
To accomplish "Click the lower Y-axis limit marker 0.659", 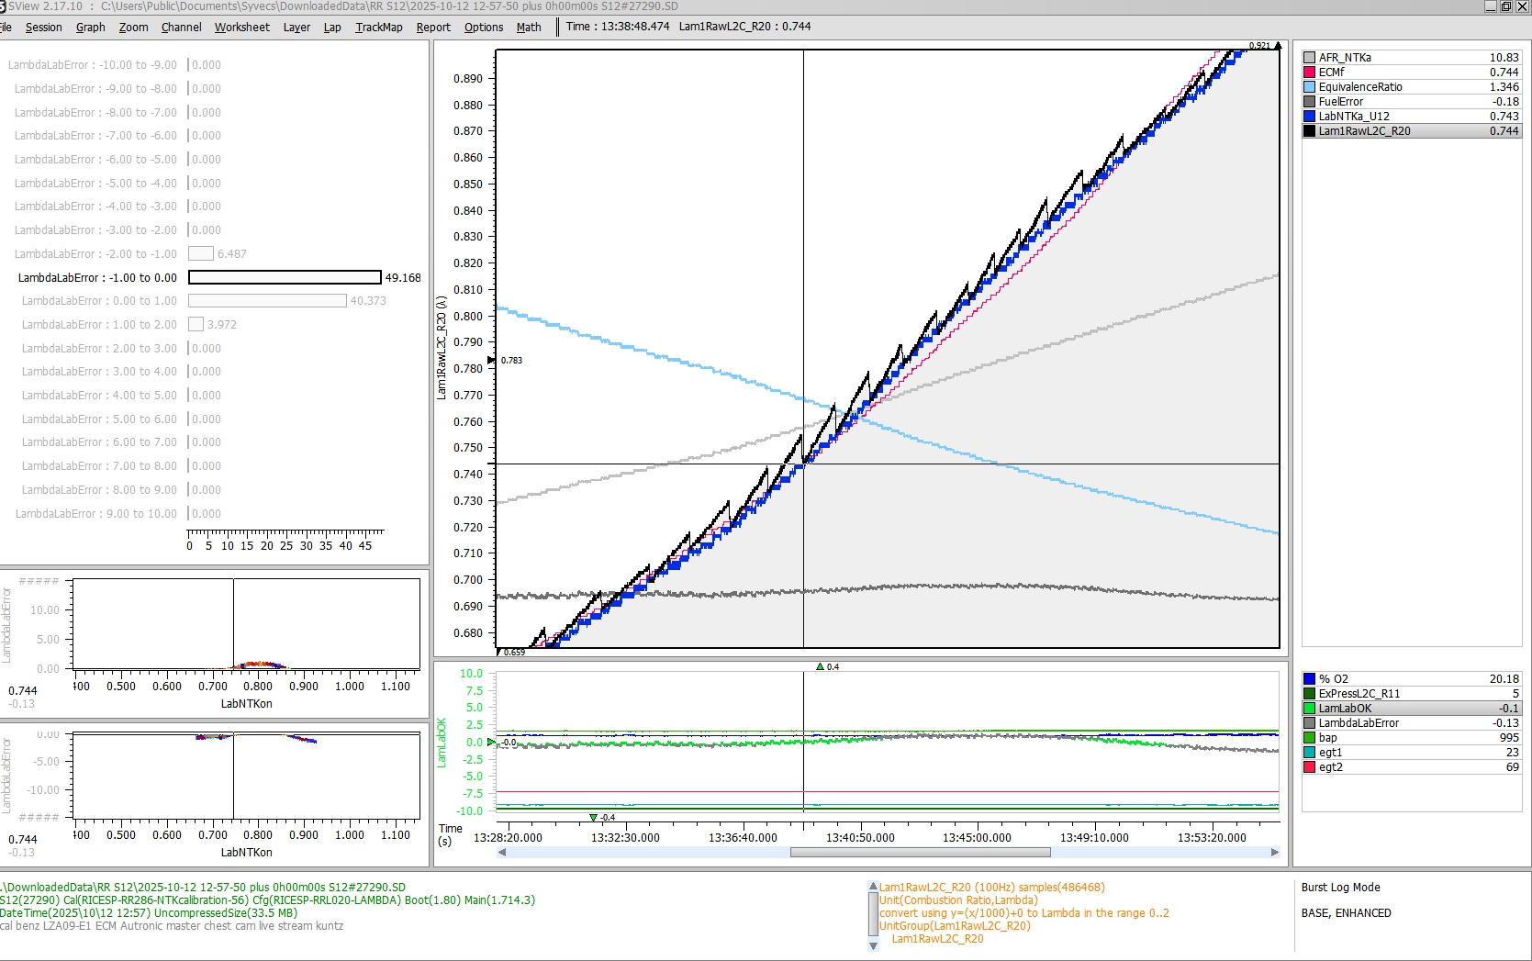I will point(500,653).
